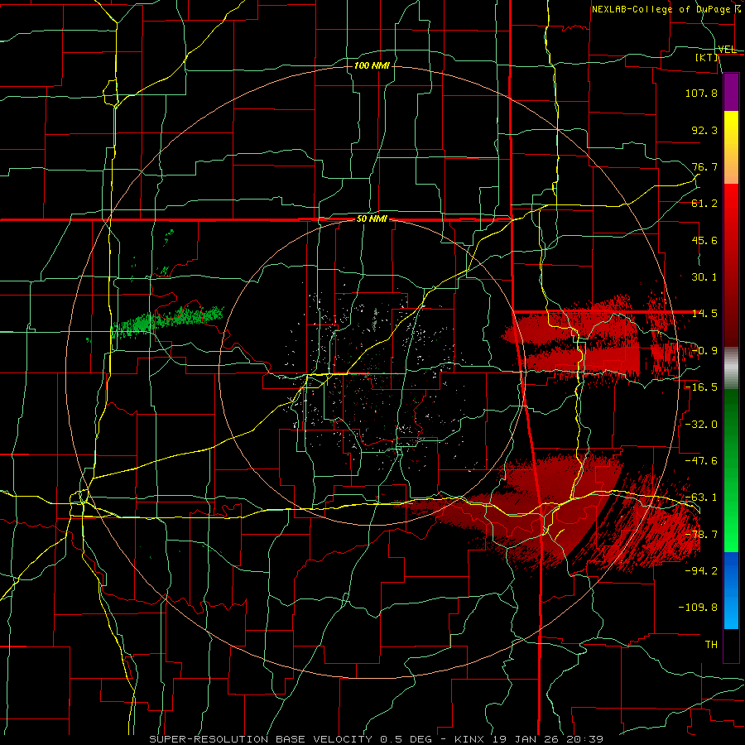Select the 107.8 legend value

click(701, 93)
